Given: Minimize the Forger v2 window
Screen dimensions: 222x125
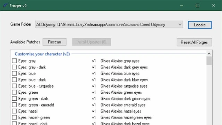Looking at the screenshot, I should [x=181, y=6].
